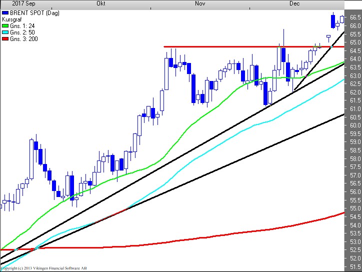Screen dimensions: 362x272
Task: Select the latest candlestick at the far right
Action: tap(342, 19)
